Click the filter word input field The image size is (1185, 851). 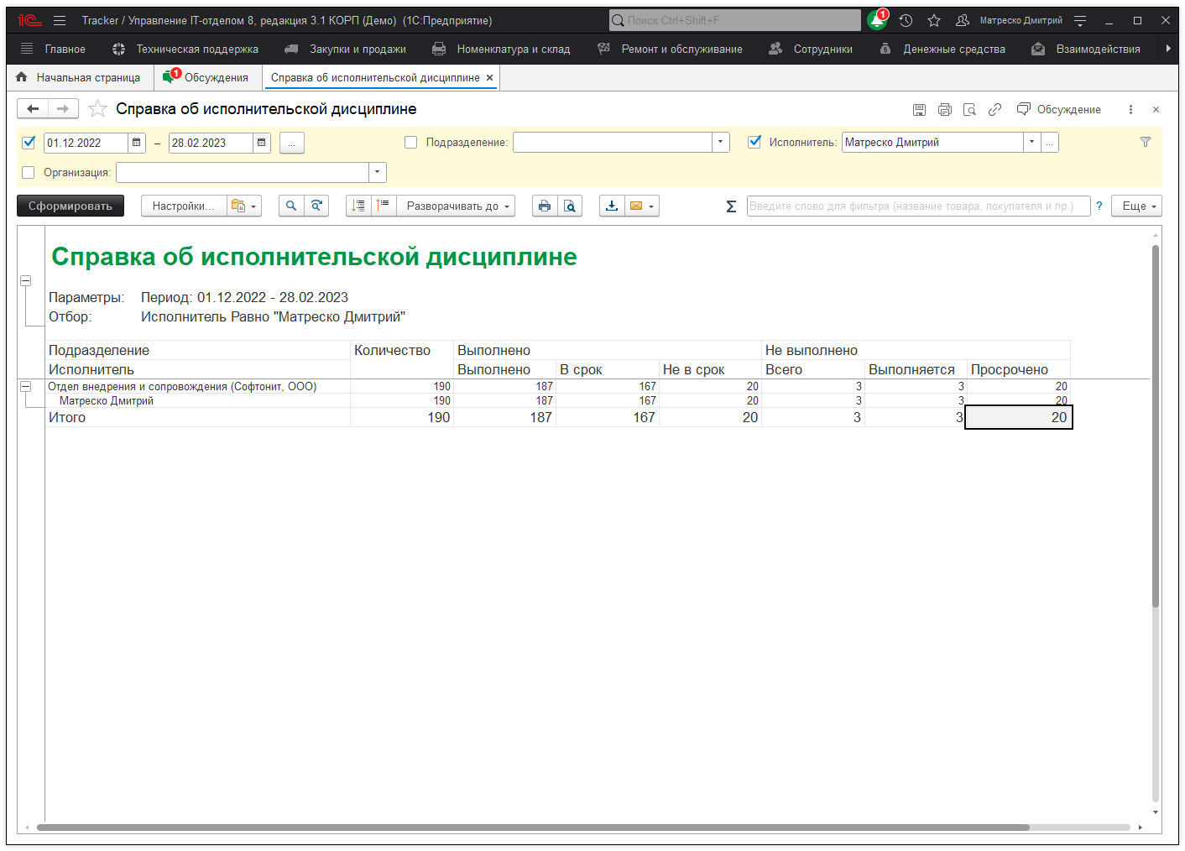(x=918, y=206)
